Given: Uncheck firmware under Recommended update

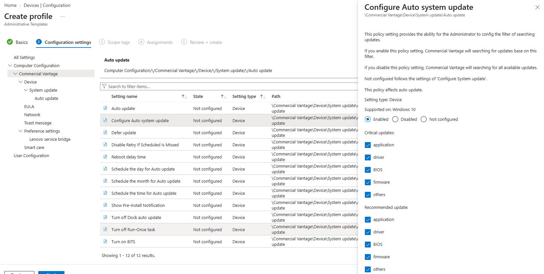Looking at the screenshot, I should (x=368, y=257).
